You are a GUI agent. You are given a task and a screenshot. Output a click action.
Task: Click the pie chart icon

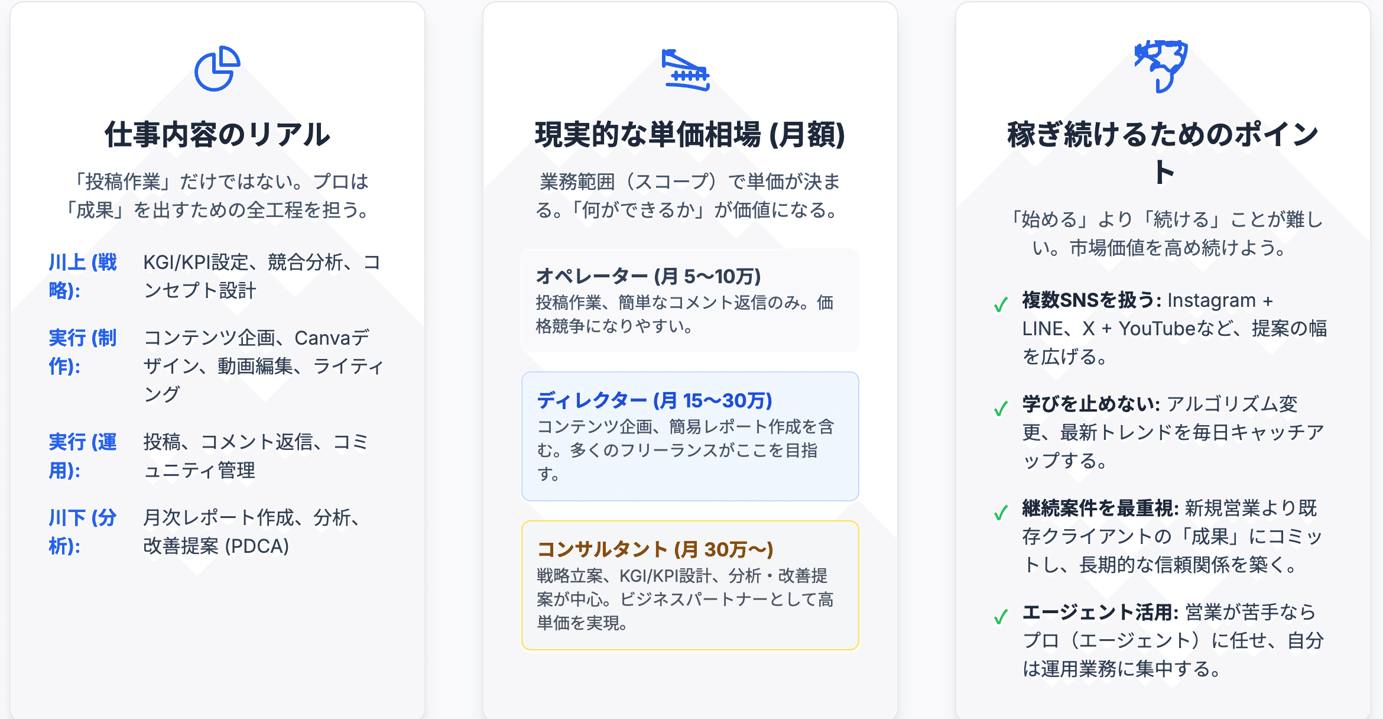pos(217,69)
